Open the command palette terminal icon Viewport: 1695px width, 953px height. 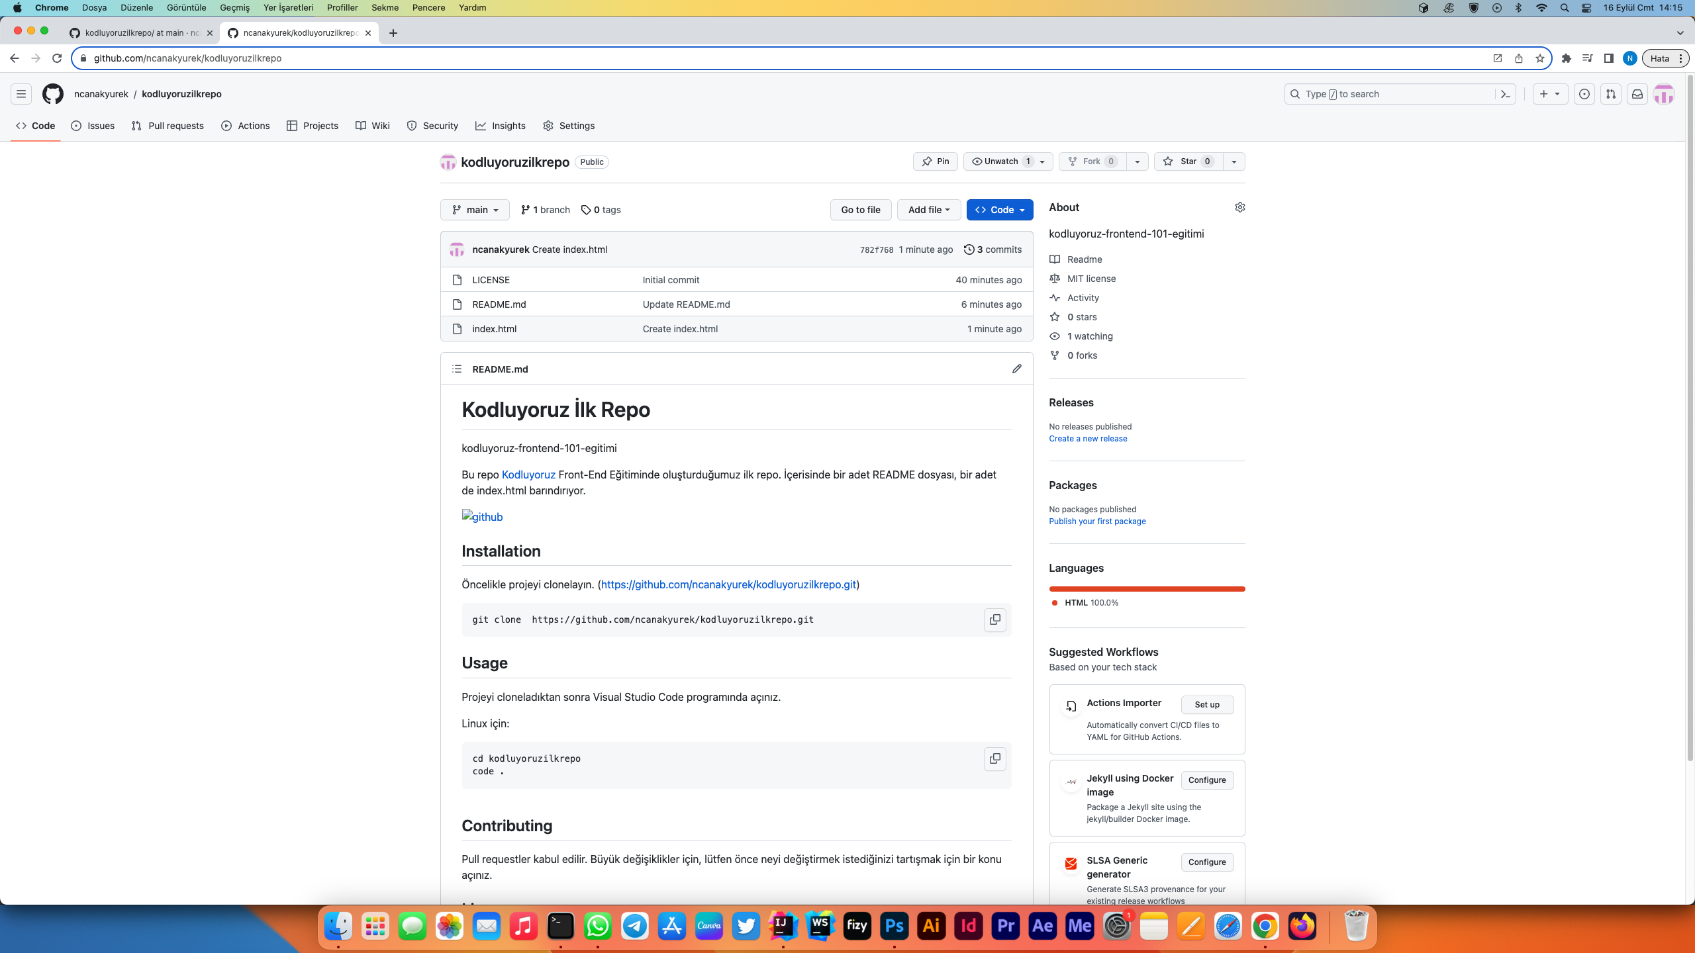point(1504,93)
